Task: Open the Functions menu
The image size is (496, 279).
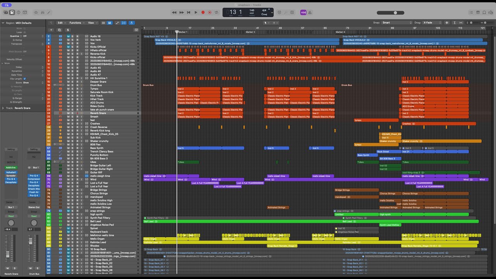Action: 76,23
